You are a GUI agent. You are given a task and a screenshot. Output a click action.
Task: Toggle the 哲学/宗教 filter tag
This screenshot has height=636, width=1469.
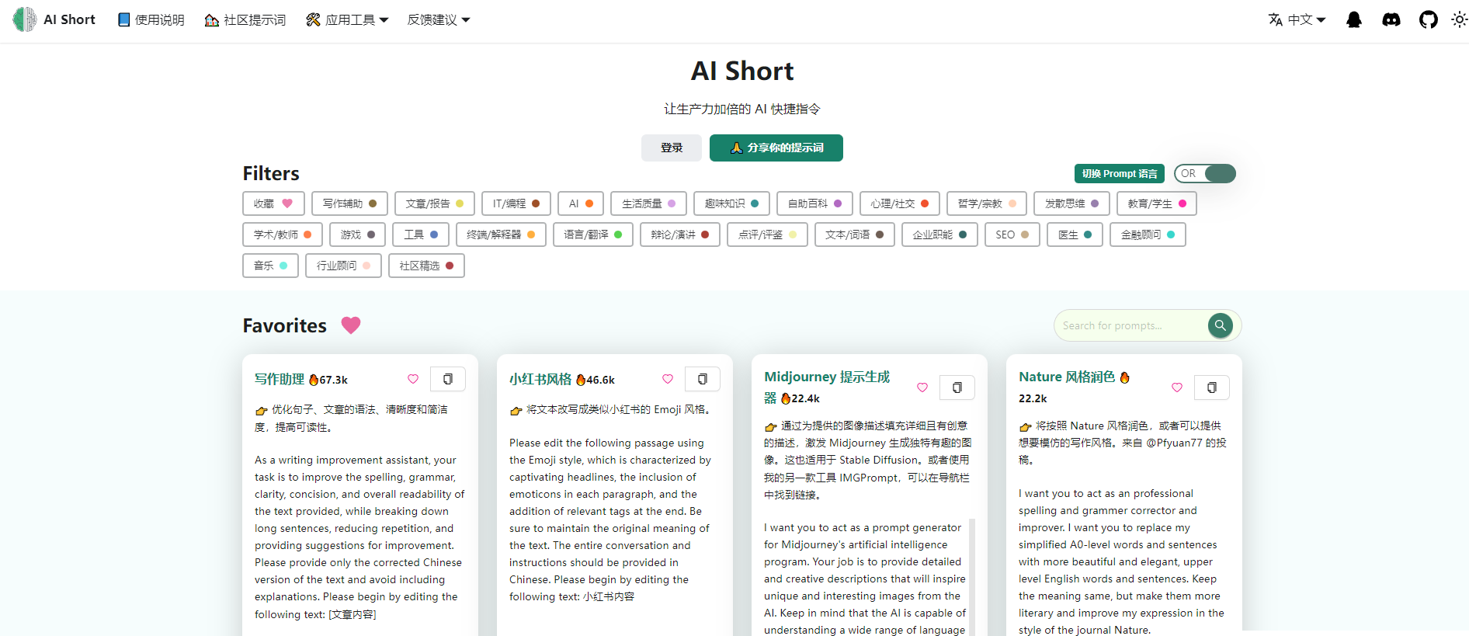tap(987, 203)
